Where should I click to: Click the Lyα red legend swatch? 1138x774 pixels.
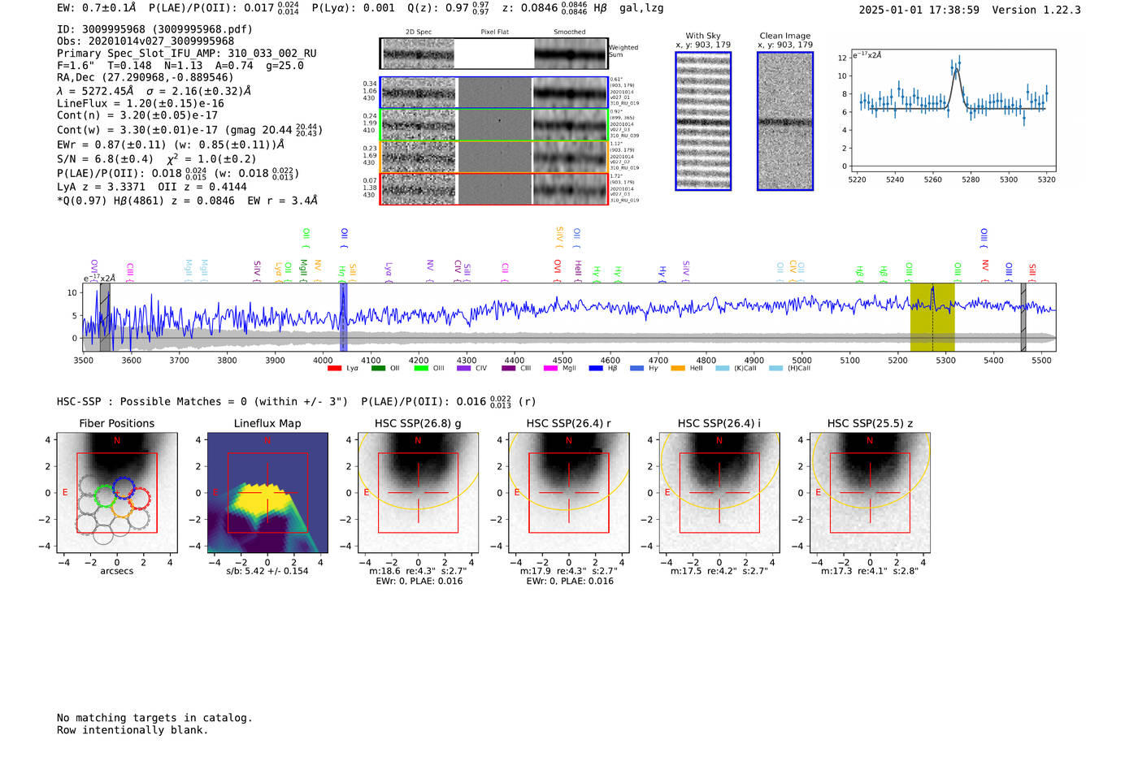pyautogui.click(x=334, y=369)
